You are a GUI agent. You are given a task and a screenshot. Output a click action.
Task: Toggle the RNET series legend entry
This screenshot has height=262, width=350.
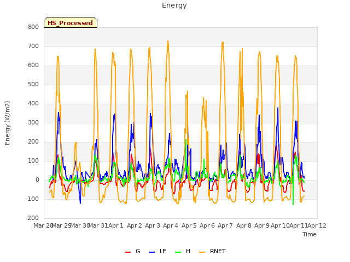coord(212,251)
